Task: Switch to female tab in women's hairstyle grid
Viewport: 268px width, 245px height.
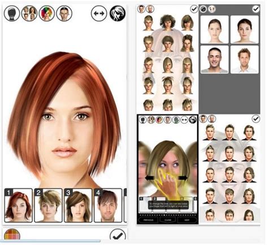Action: [141, 9]
